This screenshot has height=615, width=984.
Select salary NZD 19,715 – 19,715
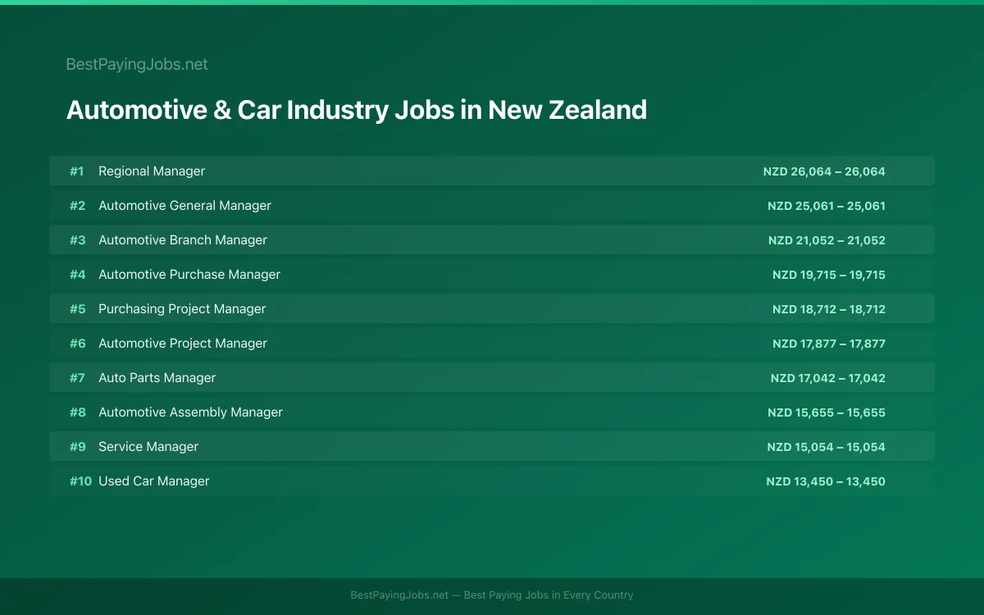click(829, 275)
